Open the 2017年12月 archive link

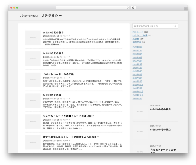click(138, 92)
